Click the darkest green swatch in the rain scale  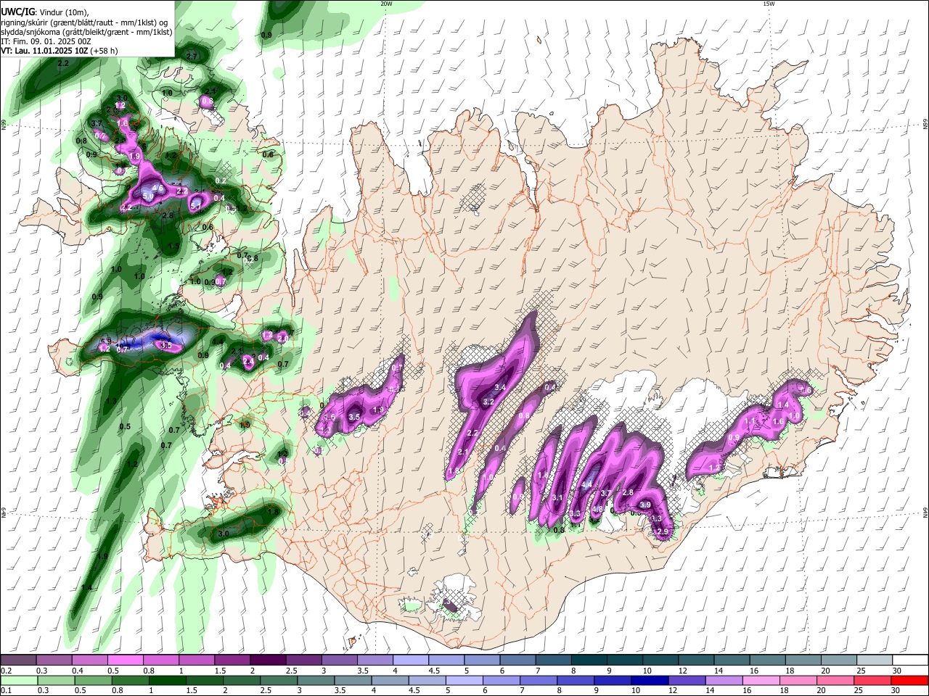click(166, 681)
